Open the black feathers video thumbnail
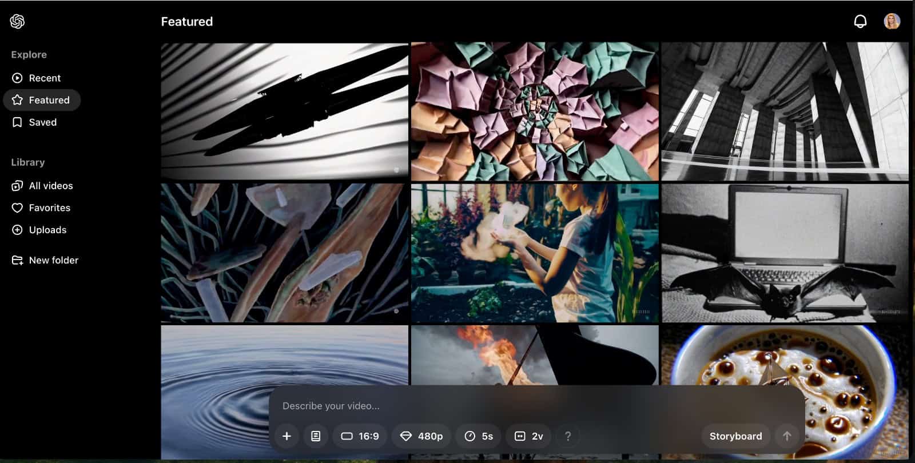This screenshot has width=915, height=463. click(x=285, y=111)
